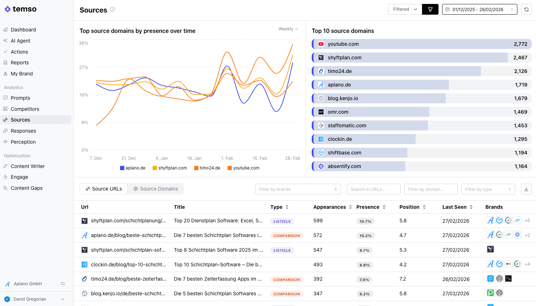Download the source URLs table export
Viewport: 536px width, 306px height.
tap(526, 189)
